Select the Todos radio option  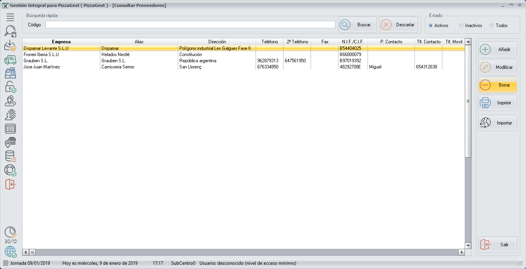(492, 26)
